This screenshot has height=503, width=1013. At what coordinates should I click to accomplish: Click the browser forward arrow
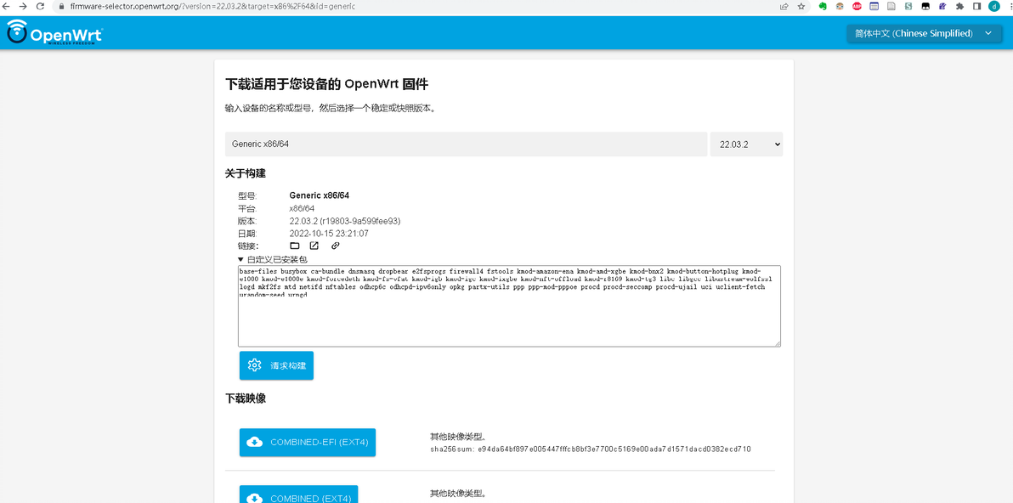pyautogui.click(x=23, y=7)
